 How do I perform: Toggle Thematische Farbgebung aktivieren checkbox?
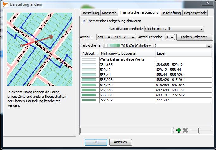(84, 21)
